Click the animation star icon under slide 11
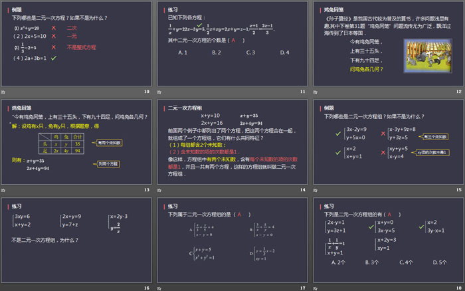Viewport: 465px width, 291px height. [x=159, y=92]
